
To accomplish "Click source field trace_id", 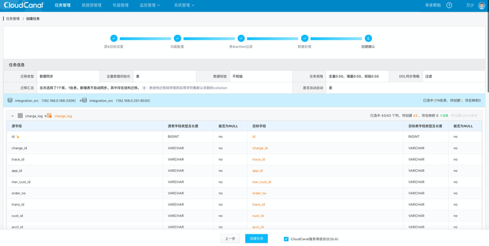I will [x=18, y=160].
